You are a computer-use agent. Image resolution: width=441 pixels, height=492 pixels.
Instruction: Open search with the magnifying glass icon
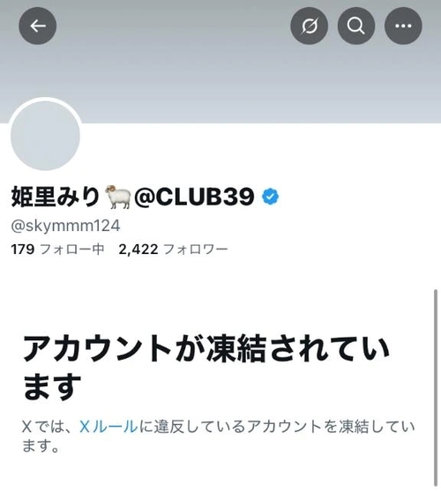click(x=356, y=26)
